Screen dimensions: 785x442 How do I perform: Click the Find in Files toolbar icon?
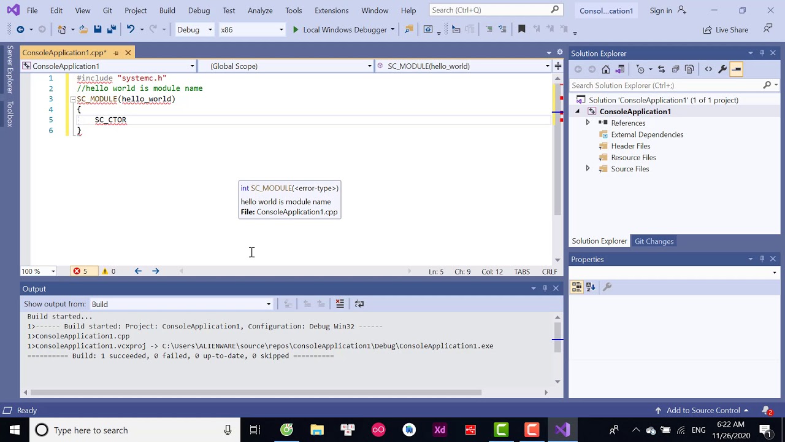409,29
